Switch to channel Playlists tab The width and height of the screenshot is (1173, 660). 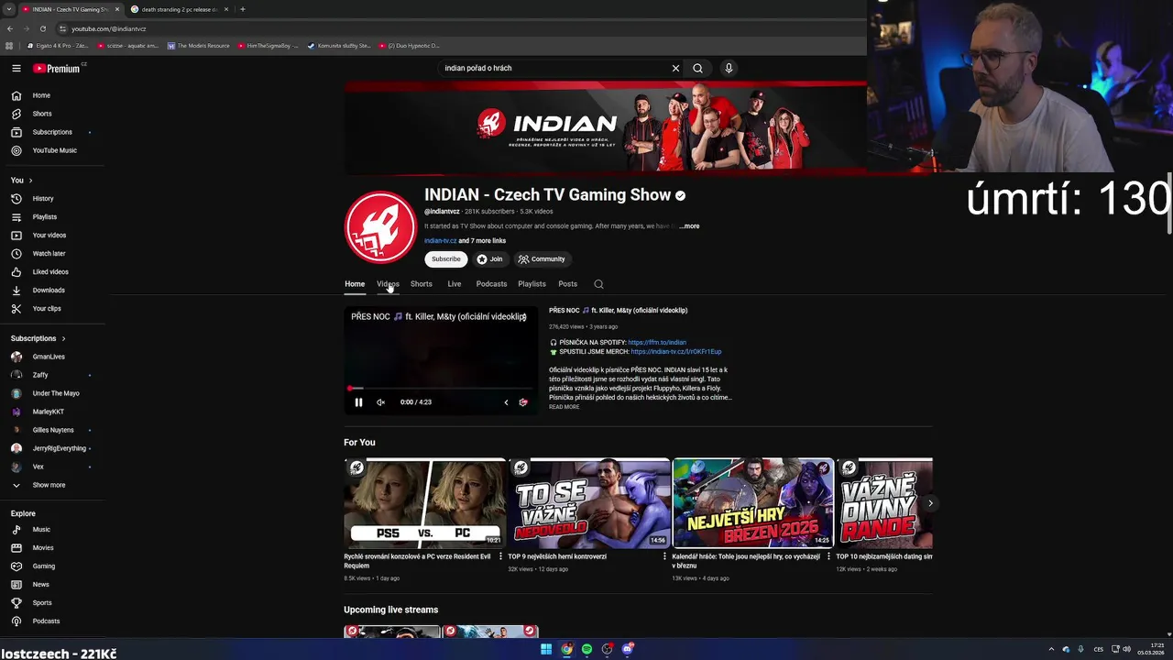coord(532,284)
